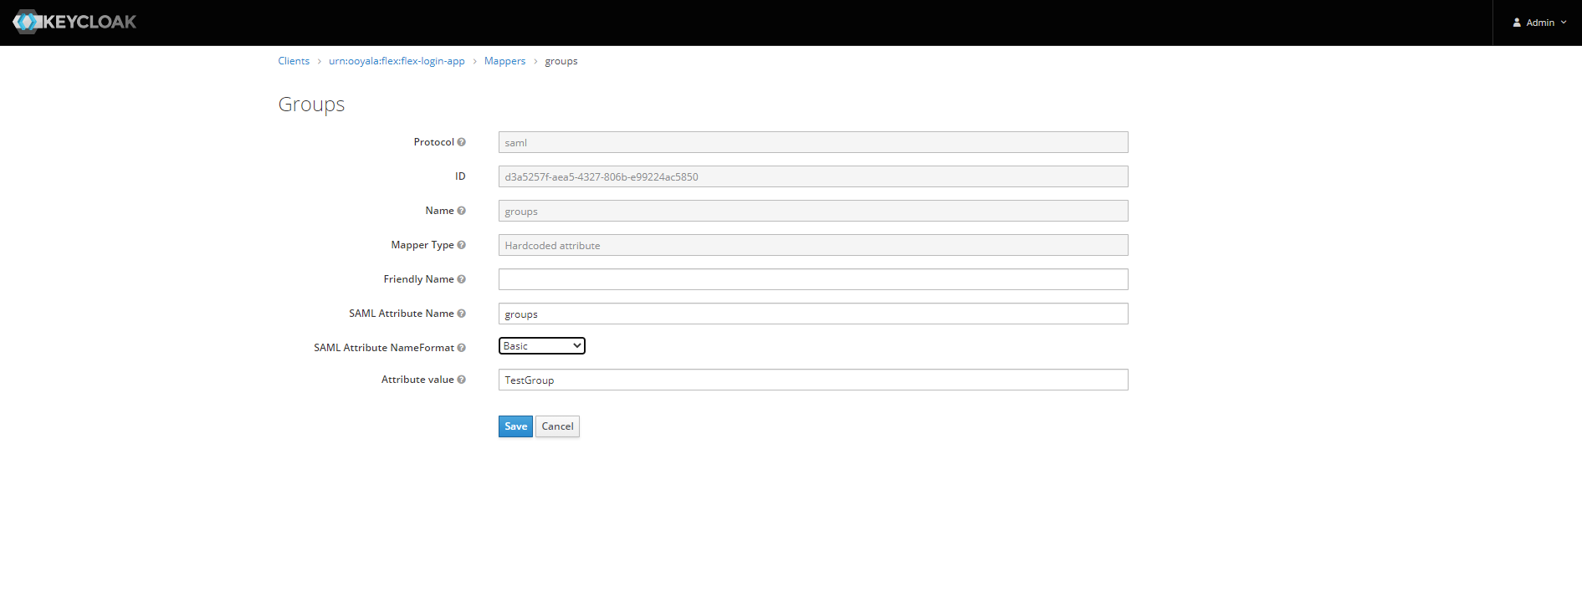Expand the Admin user menu
This screenshot has height=597, width=1582.
pyautogui.click(x=1539, y=23)
